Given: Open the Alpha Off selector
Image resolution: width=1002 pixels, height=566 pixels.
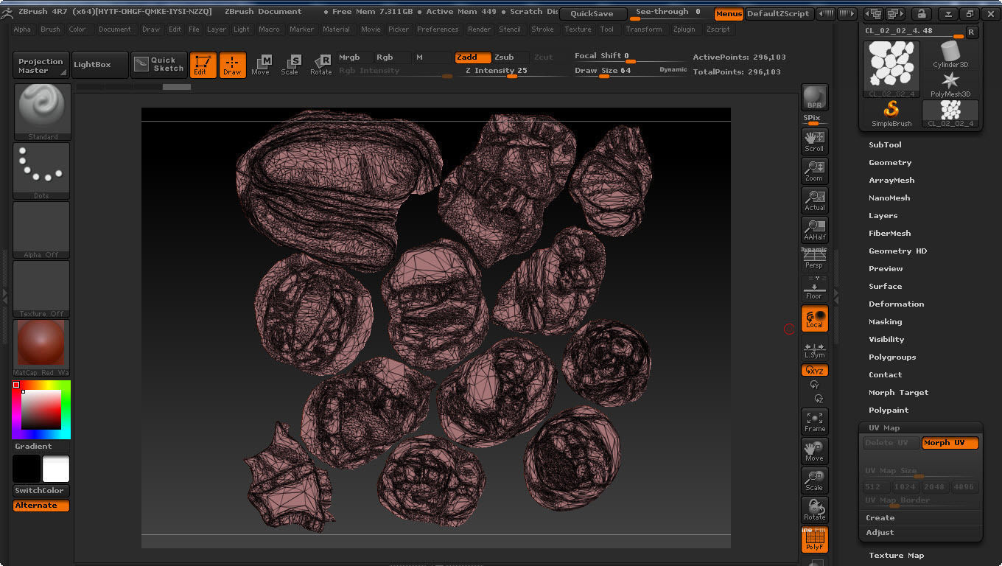Looking at the screenshot, I should tap(42, 230).
